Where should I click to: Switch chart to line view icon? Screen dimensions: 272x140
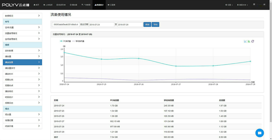(x=245, y=41)
